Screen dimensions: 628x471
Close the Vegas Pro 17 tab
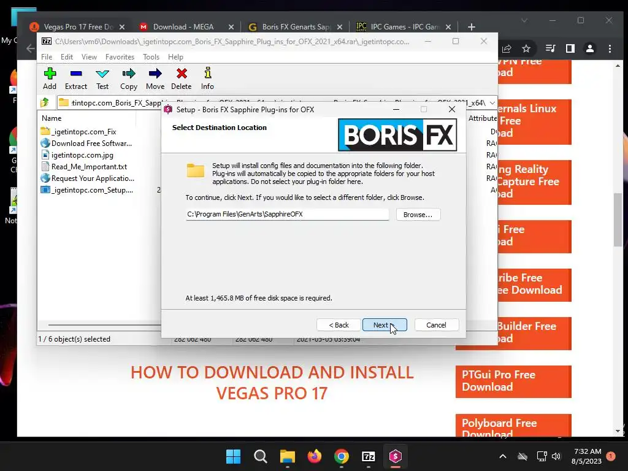click(x=122, y=27)
